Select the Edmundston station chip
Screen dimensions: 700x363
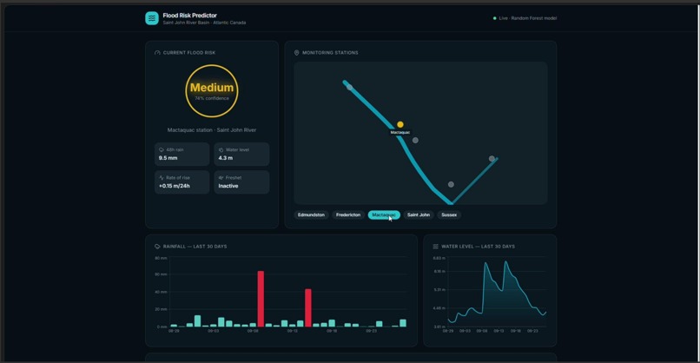point(311,214)
